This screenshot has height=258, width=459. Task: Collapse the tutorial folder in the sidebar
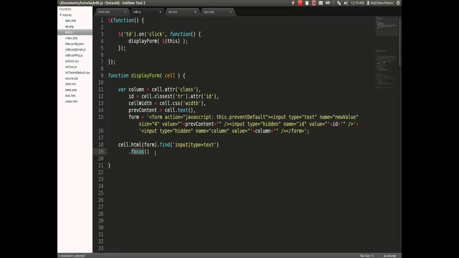[61, 15]
